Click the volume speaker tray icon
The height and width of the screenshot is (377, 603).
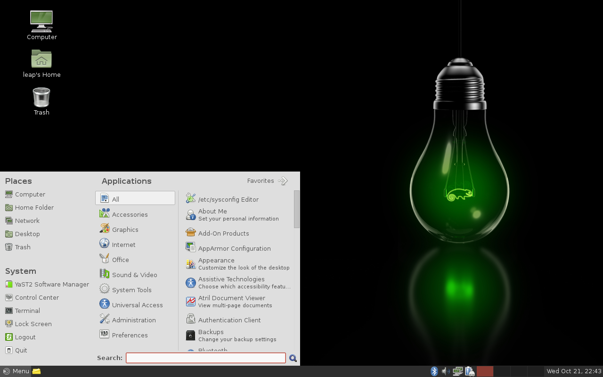pyautogui.click(x=445, y=371)
